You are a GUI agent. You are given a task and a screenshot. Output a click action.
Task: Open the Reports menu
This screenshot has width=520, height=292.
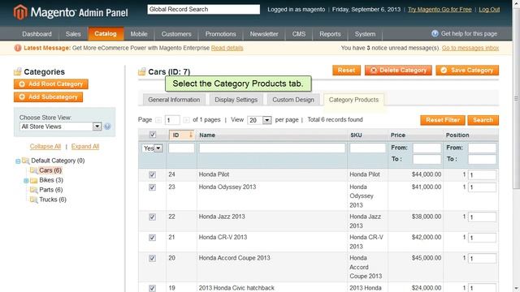click(330, 34)
